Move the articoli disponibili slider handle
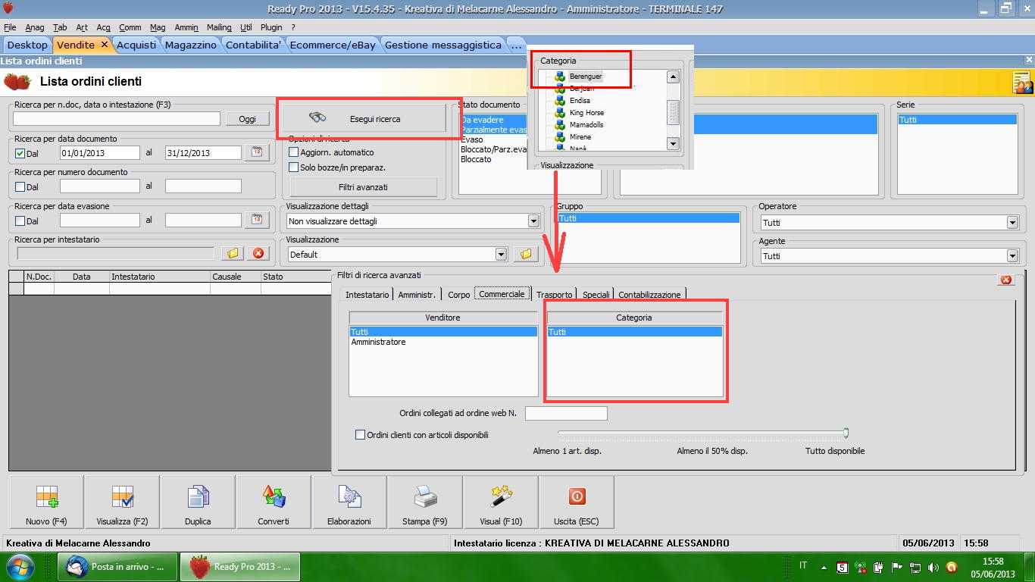This screenshot has width=1035, height=582. [846, 433]
